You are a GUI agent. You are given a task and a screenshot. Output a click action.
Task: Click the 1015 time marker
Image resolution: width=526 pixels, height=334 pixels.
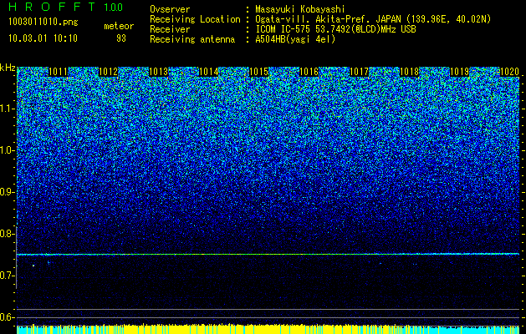click(x=258, y=72)
